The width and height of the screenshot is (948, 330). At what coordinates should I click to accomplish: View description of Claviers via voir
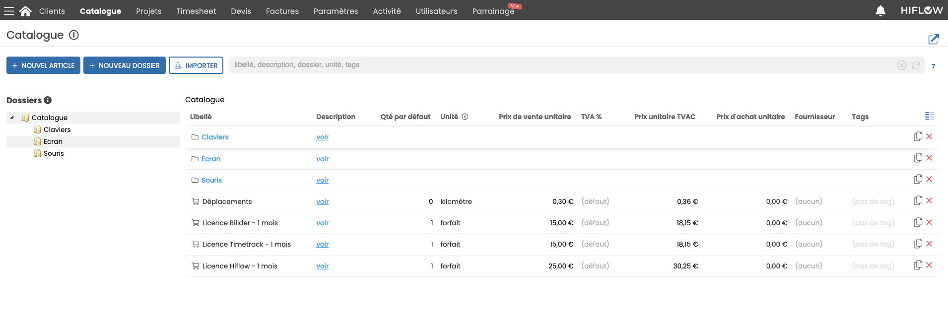point(323,137)
